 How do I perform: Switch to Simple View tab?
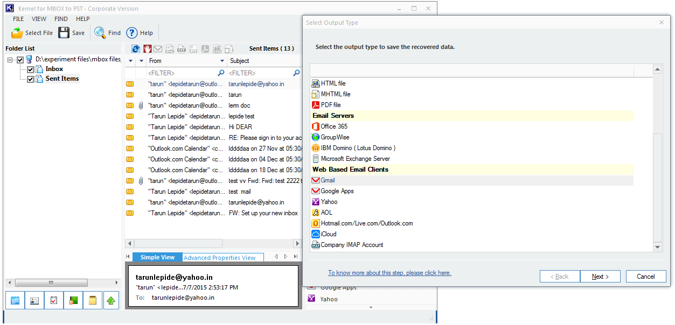(x=157, y=257)
